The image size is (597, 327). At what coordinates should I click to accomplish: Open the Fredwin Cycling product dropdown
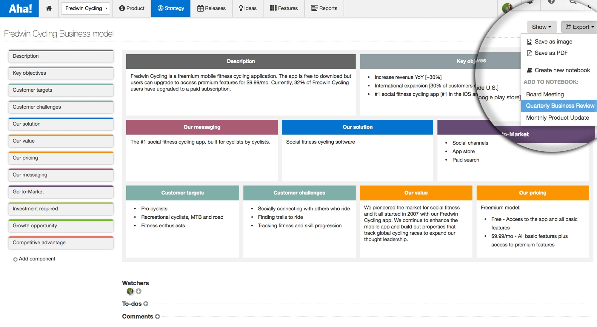[86, 8]
